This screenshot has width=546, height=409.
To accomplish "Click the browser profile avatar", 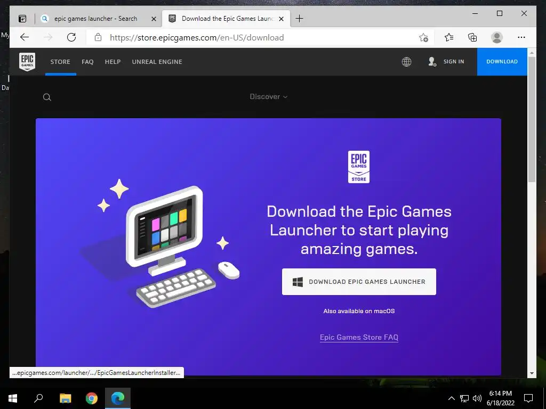I will [x=497, y=37].
